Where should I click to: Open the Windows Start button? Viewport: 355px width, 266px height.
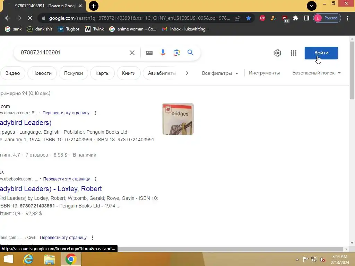pyautogui.click(x=9, y=259)
